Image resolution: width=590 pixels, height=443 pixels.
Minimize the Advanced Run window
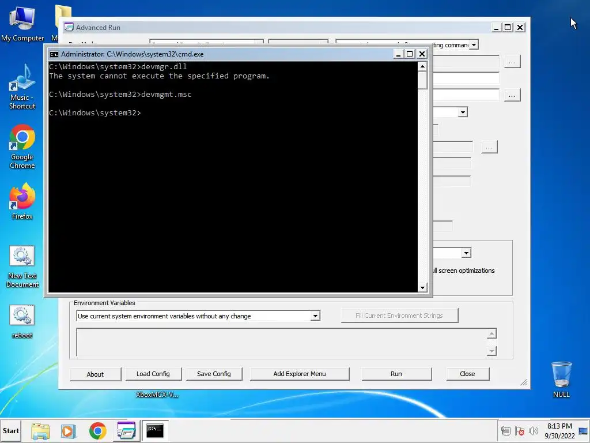(496, 28)
